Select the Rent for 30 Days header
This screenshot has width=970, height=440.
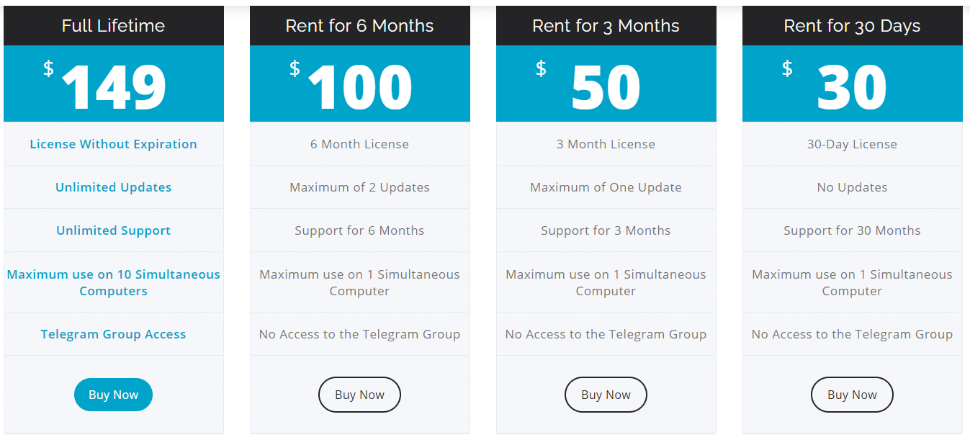pyautogui.click(x=852, y=26)
